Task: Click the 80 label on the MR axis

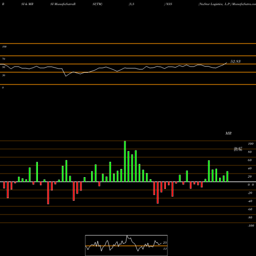Action: (250, 152)
